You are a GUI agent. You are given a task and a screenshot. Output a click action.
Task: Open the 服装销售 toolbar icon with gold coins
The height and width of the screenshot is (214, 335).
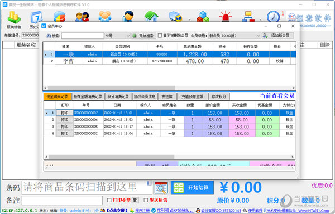point(14,20)
